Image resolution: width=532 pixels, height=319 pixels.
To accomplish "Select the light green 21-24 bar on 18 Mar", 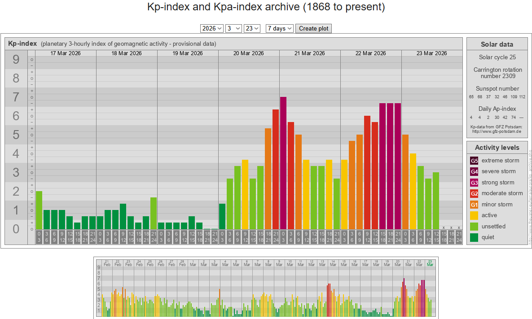I will pos(154,213).
